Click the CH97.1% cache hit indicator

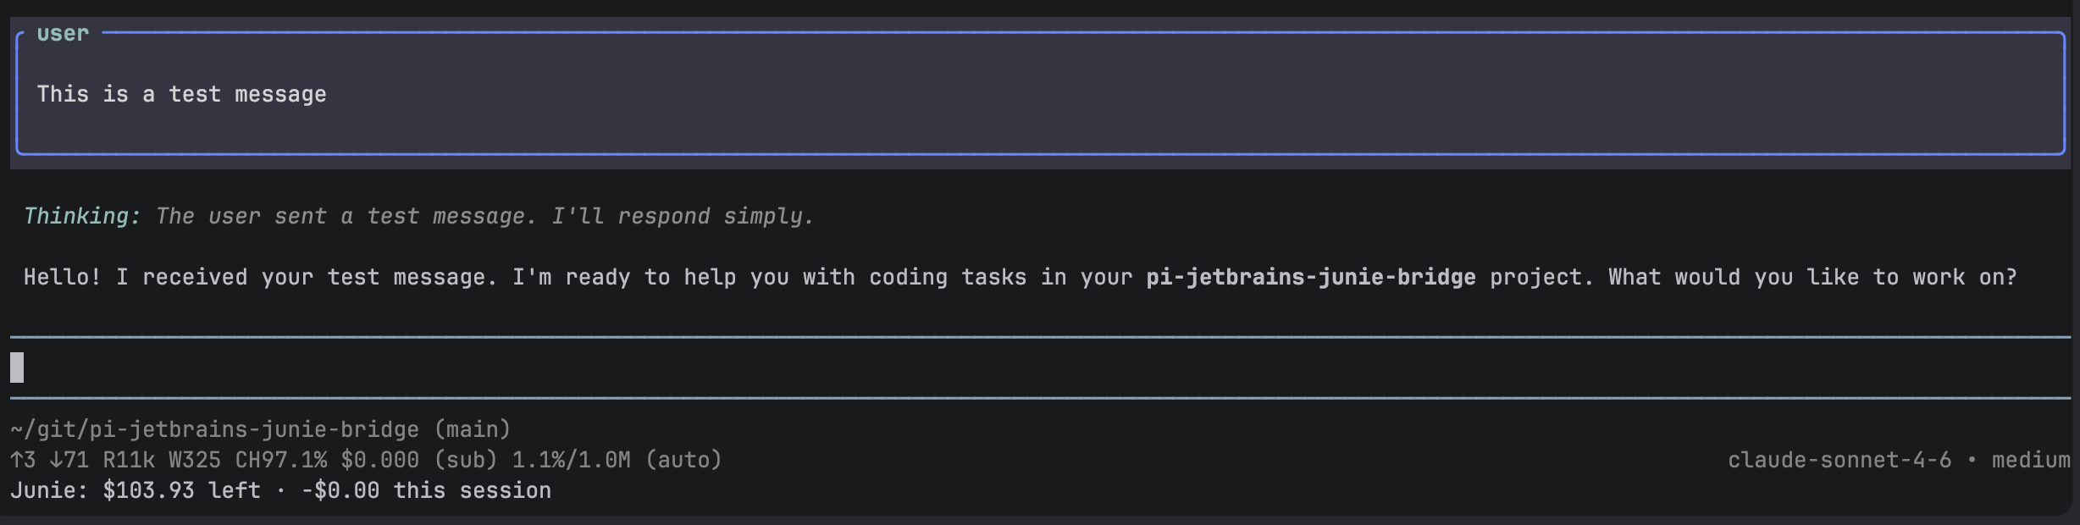click(281, 460)
